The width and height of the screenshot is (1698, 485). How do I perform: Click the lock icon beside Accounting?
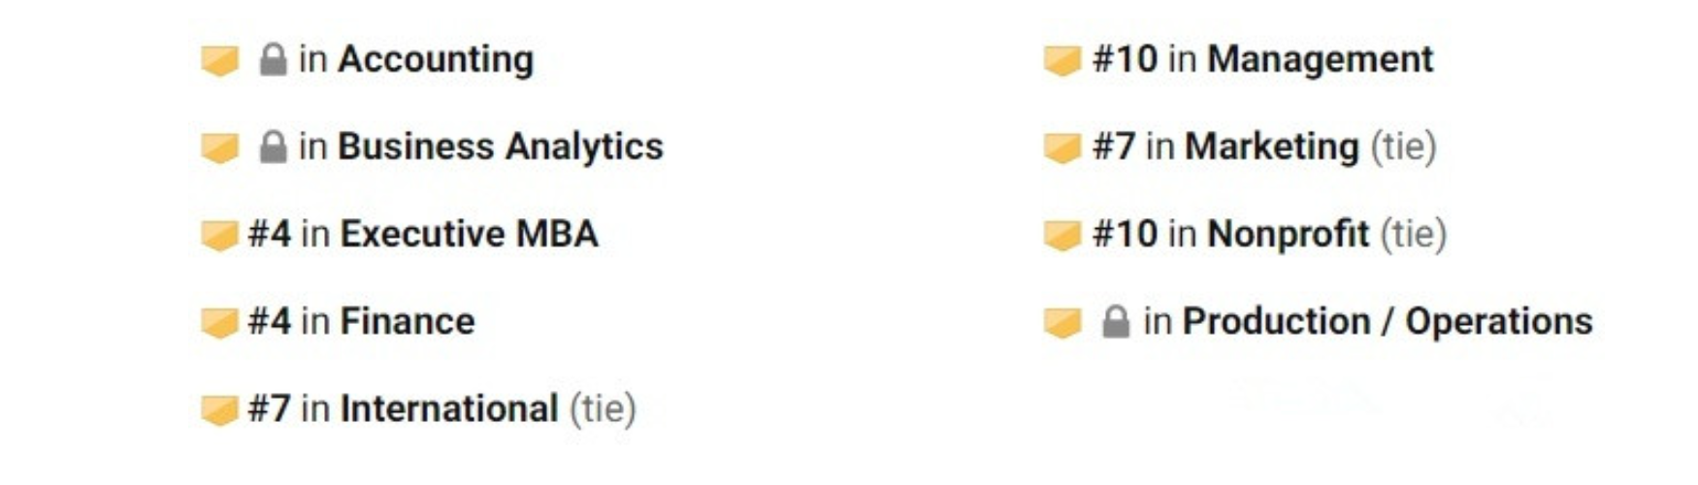pos(274,60)
